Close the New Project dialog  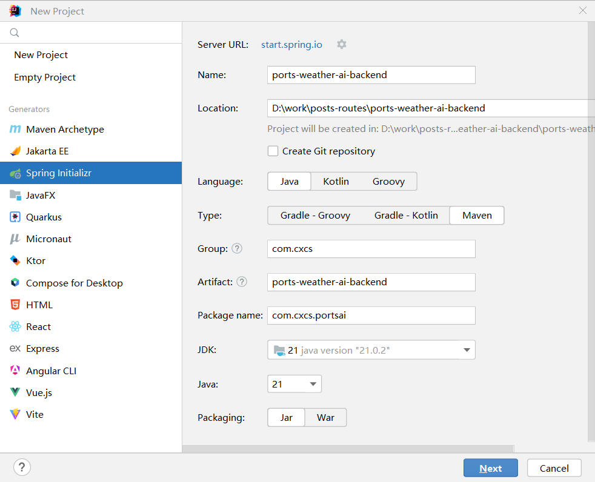583,11
